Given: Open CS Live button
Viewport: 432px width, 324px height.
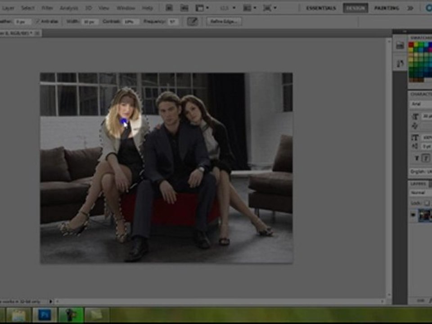Looking at the screenshot, I should click(x=429, y=8).
